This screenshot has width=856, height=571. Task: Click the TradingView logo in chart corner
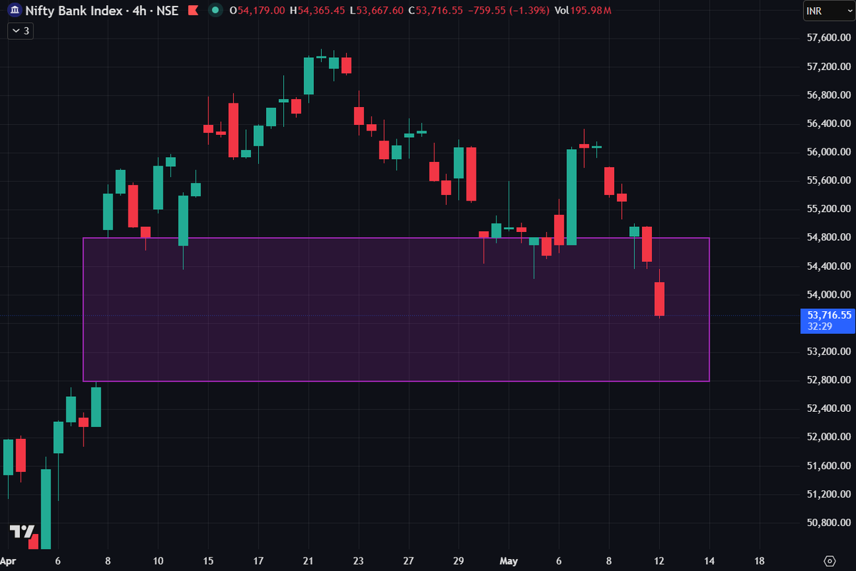[x=23, y=532]
